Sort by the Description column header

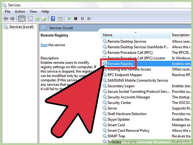pyautogui.click(x=181, y=35)
